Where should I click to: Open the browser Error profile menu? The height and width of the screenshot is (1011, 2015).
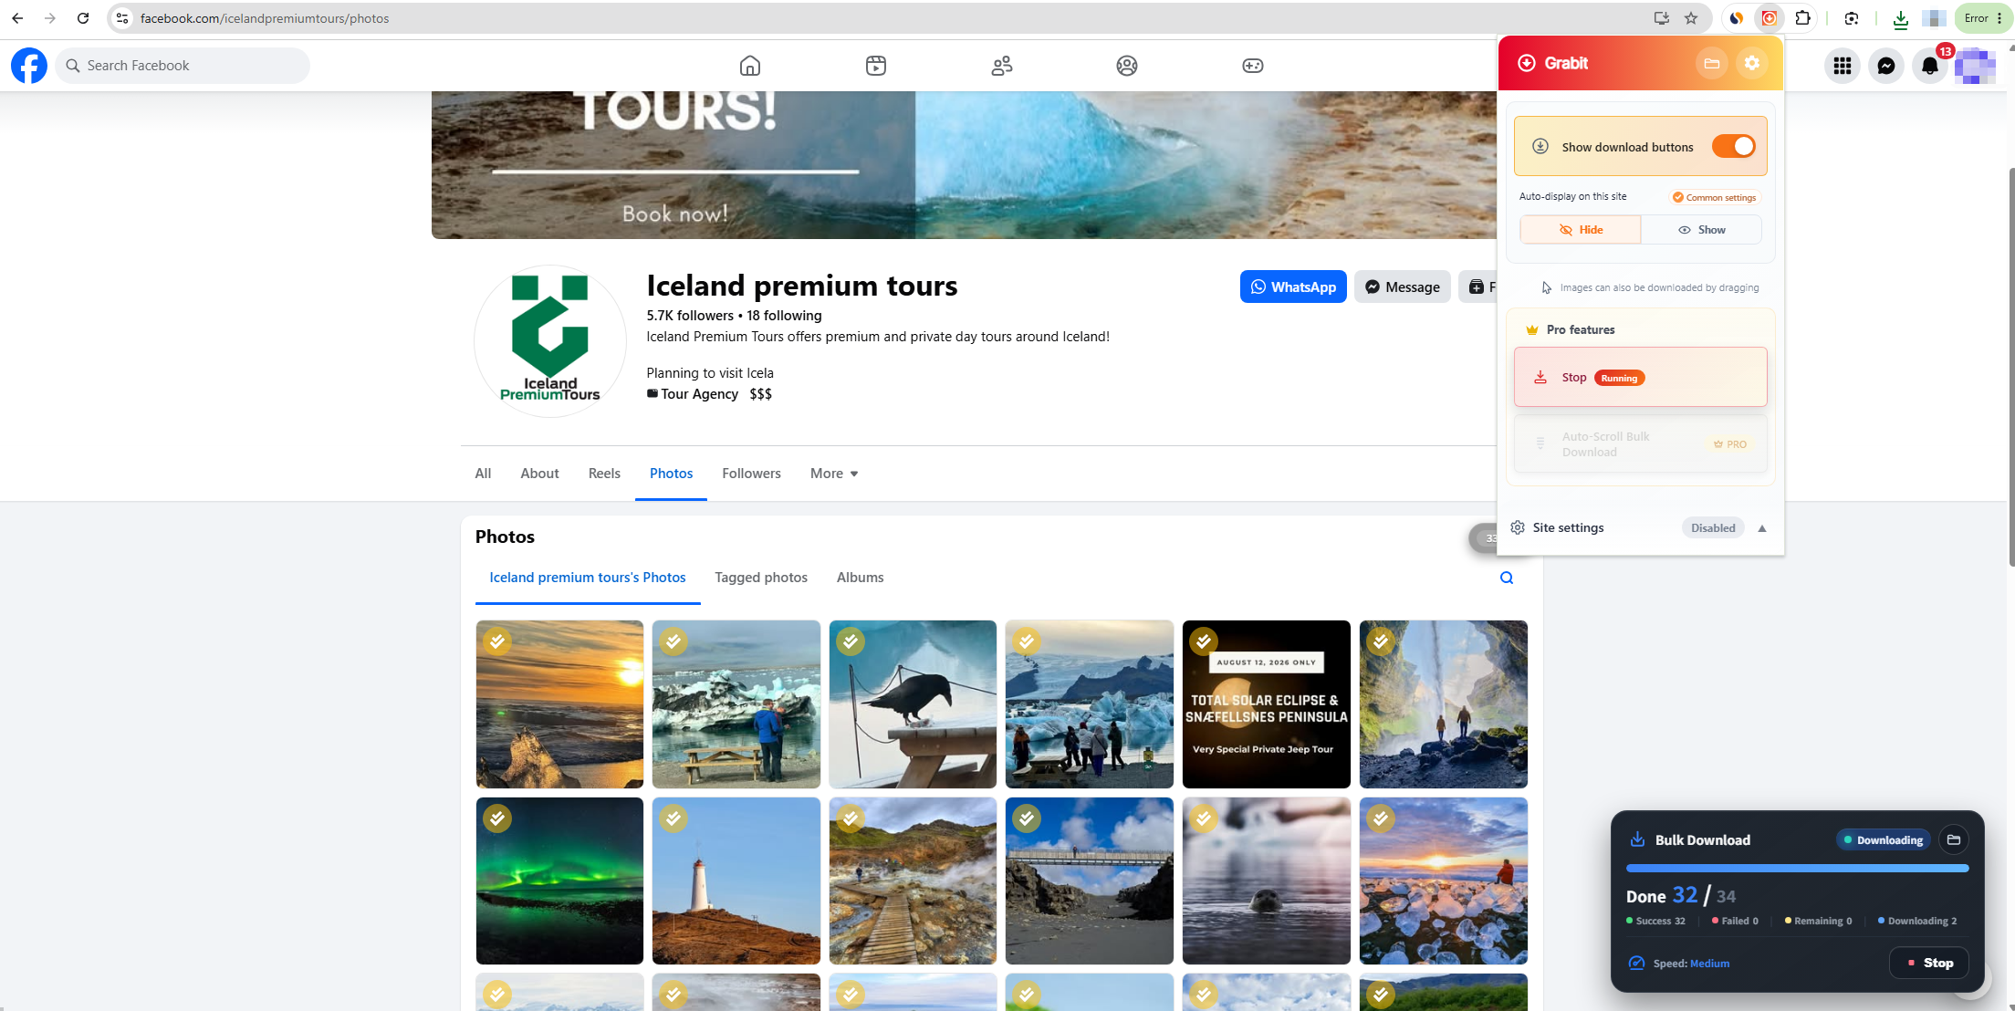1982,18
